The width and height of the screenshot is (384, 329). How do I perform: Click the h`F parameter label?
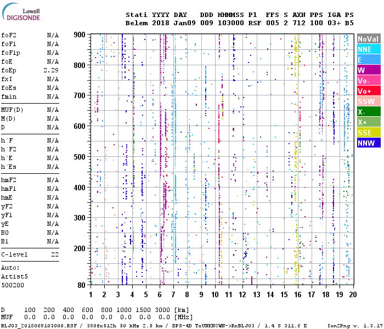tap(7, 140)
